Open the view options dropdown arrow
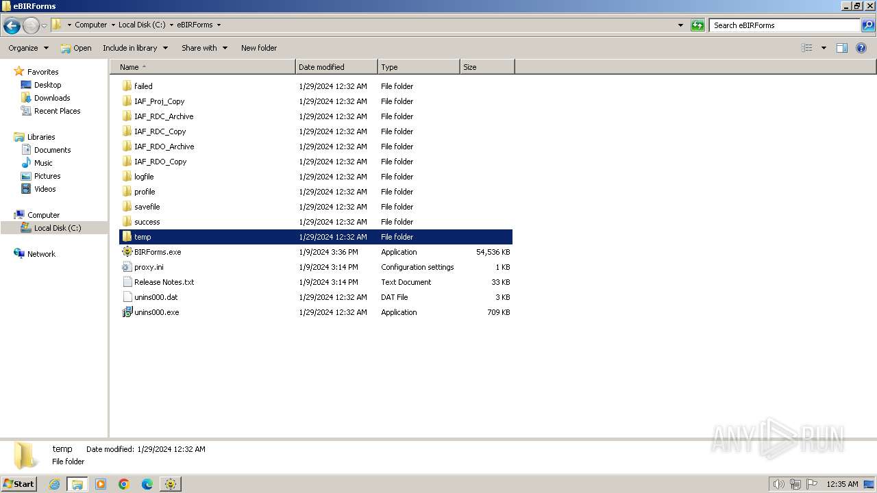The image size is (877, 493). [x=824, y=48]
